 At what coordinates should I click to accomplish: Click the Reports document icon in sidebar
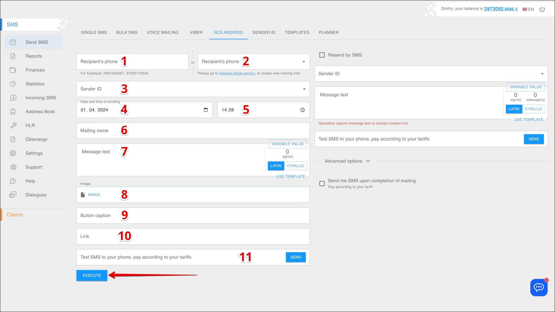point(13,56)
